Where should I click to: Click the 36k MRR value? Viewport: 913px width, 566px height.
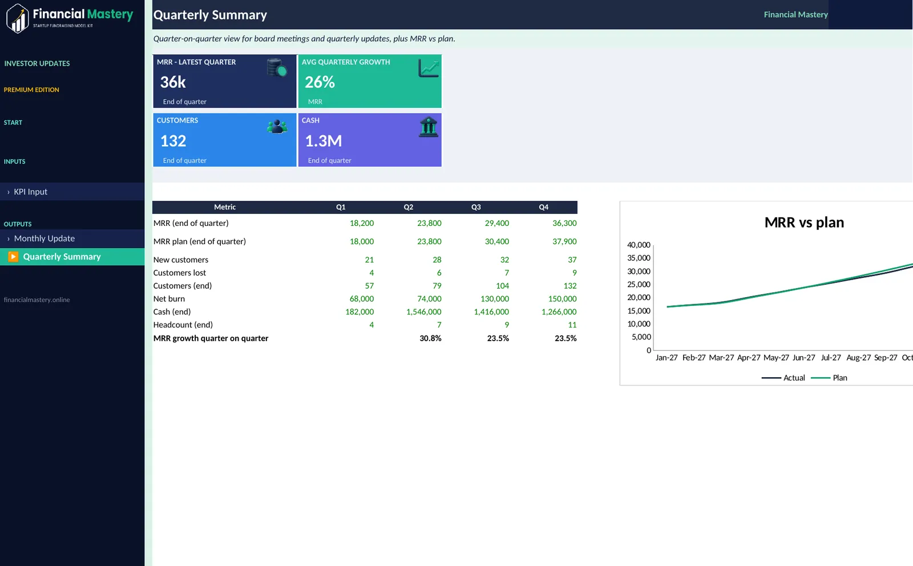pyautogui.click(x=173, y=82)
